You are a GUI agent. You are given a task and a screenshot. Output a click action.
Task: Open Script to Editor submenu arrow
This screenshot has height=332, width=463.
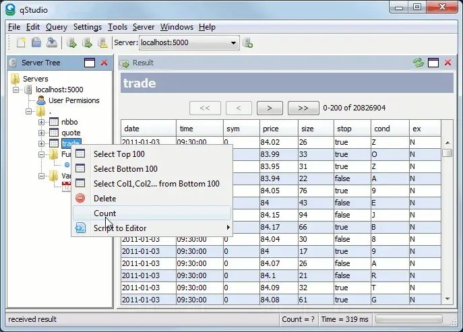point(228,227)
